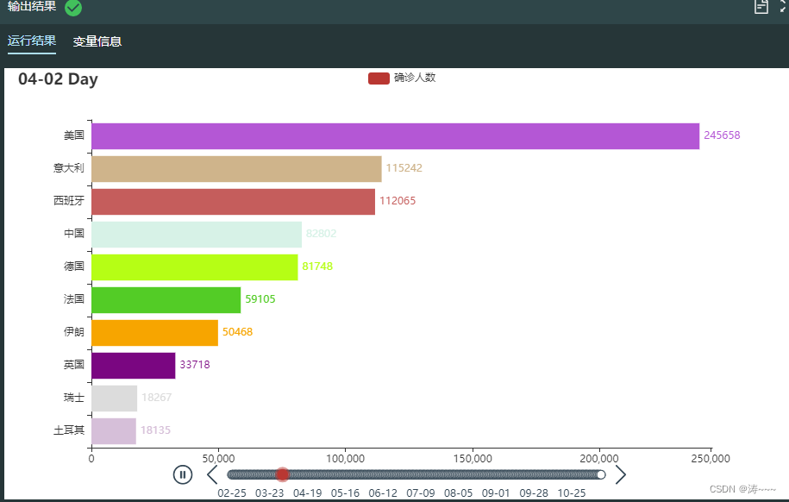Jump to the last timeline point

point(601,474)
